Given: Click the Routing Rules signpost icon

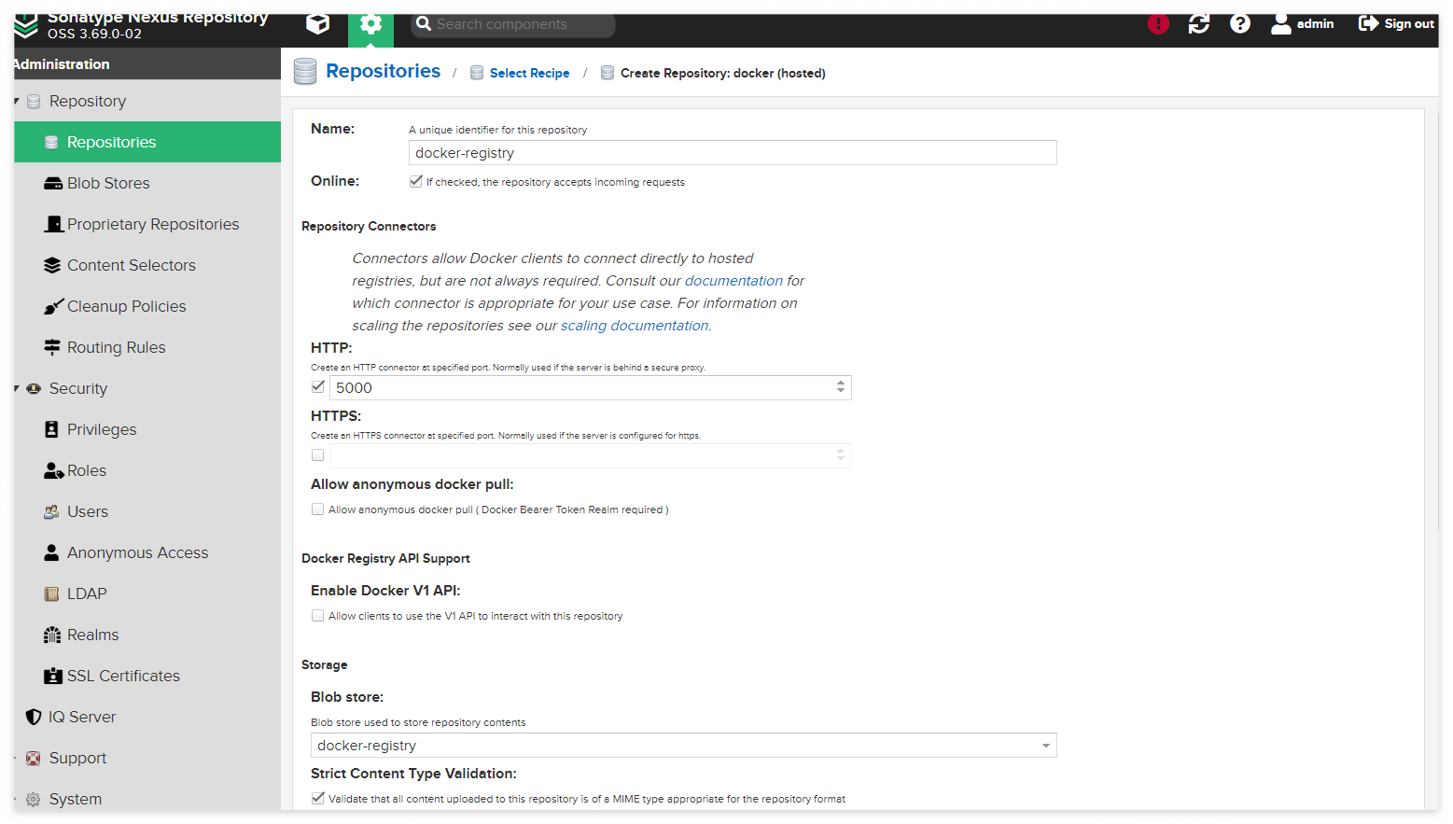Looking at the screenshot, I should point(52,347).
